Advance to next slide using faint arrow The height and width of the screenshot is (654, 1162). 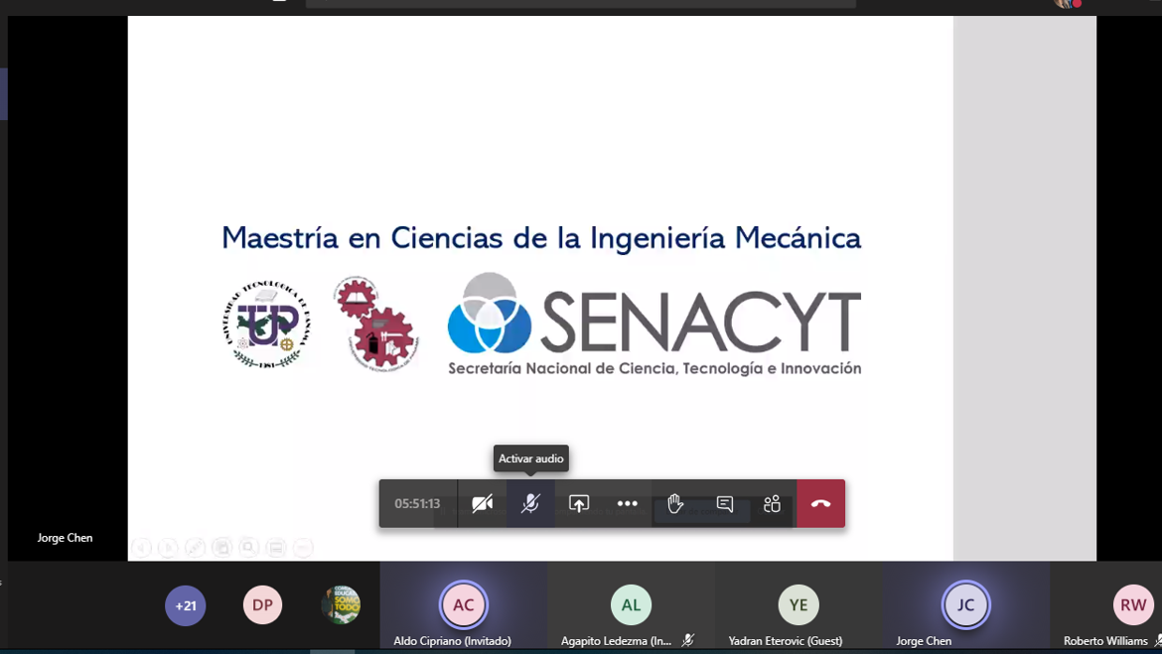point(168,548)
